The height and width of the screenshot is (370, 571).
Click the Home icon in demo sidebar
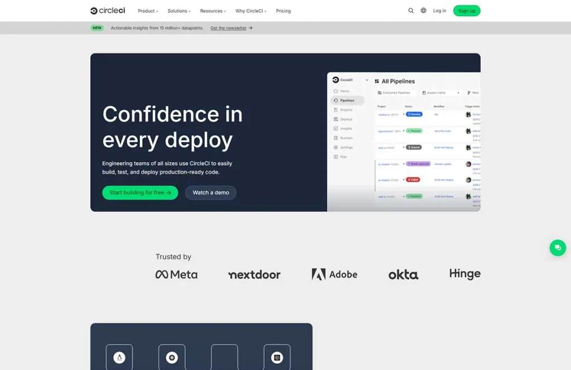(x=336, y=91)
